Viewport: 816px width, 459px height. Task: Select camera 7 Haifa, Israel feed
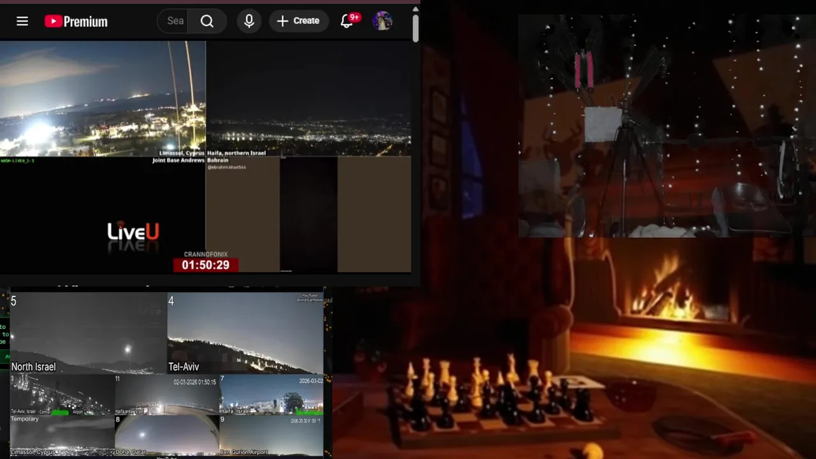[272, 395]
